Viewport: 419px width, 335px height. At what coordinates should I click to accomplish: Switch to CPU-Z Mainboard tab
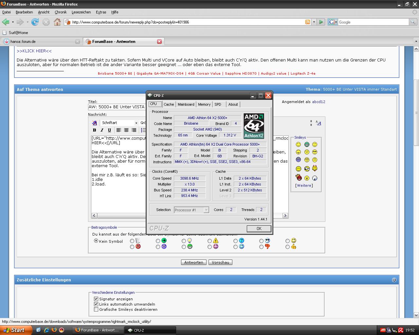(x=186, y=104)
